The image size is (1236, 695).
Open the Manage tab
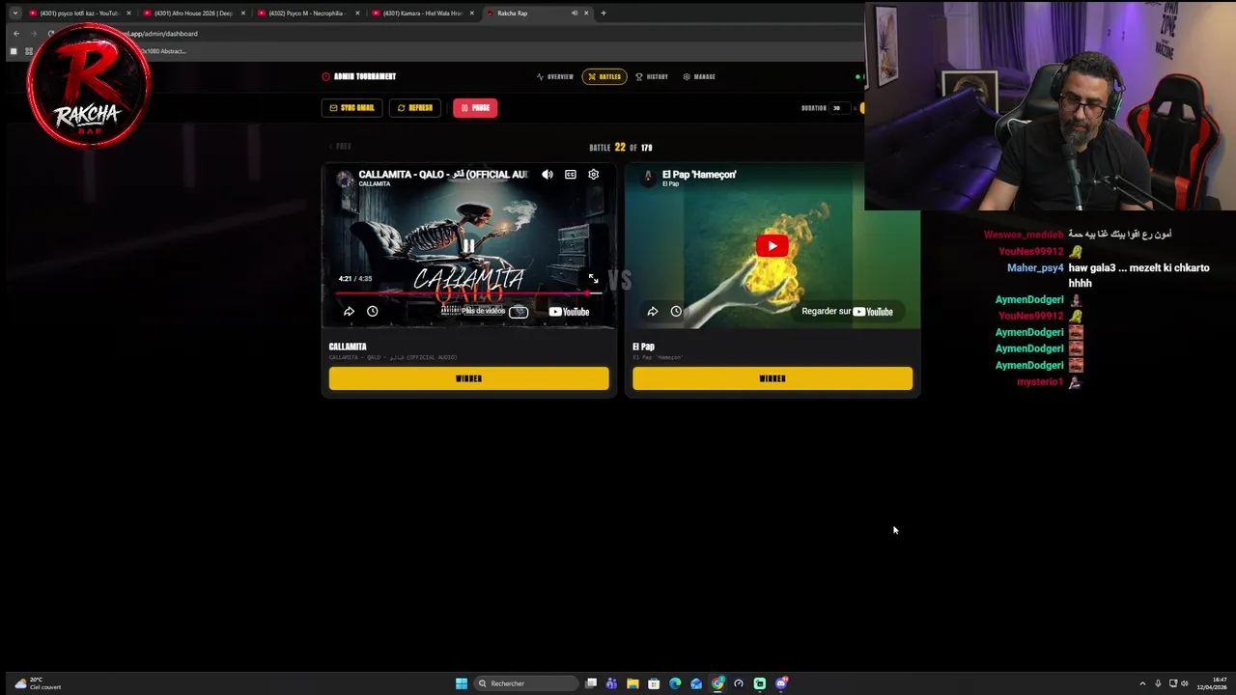[x=699, y=77]
